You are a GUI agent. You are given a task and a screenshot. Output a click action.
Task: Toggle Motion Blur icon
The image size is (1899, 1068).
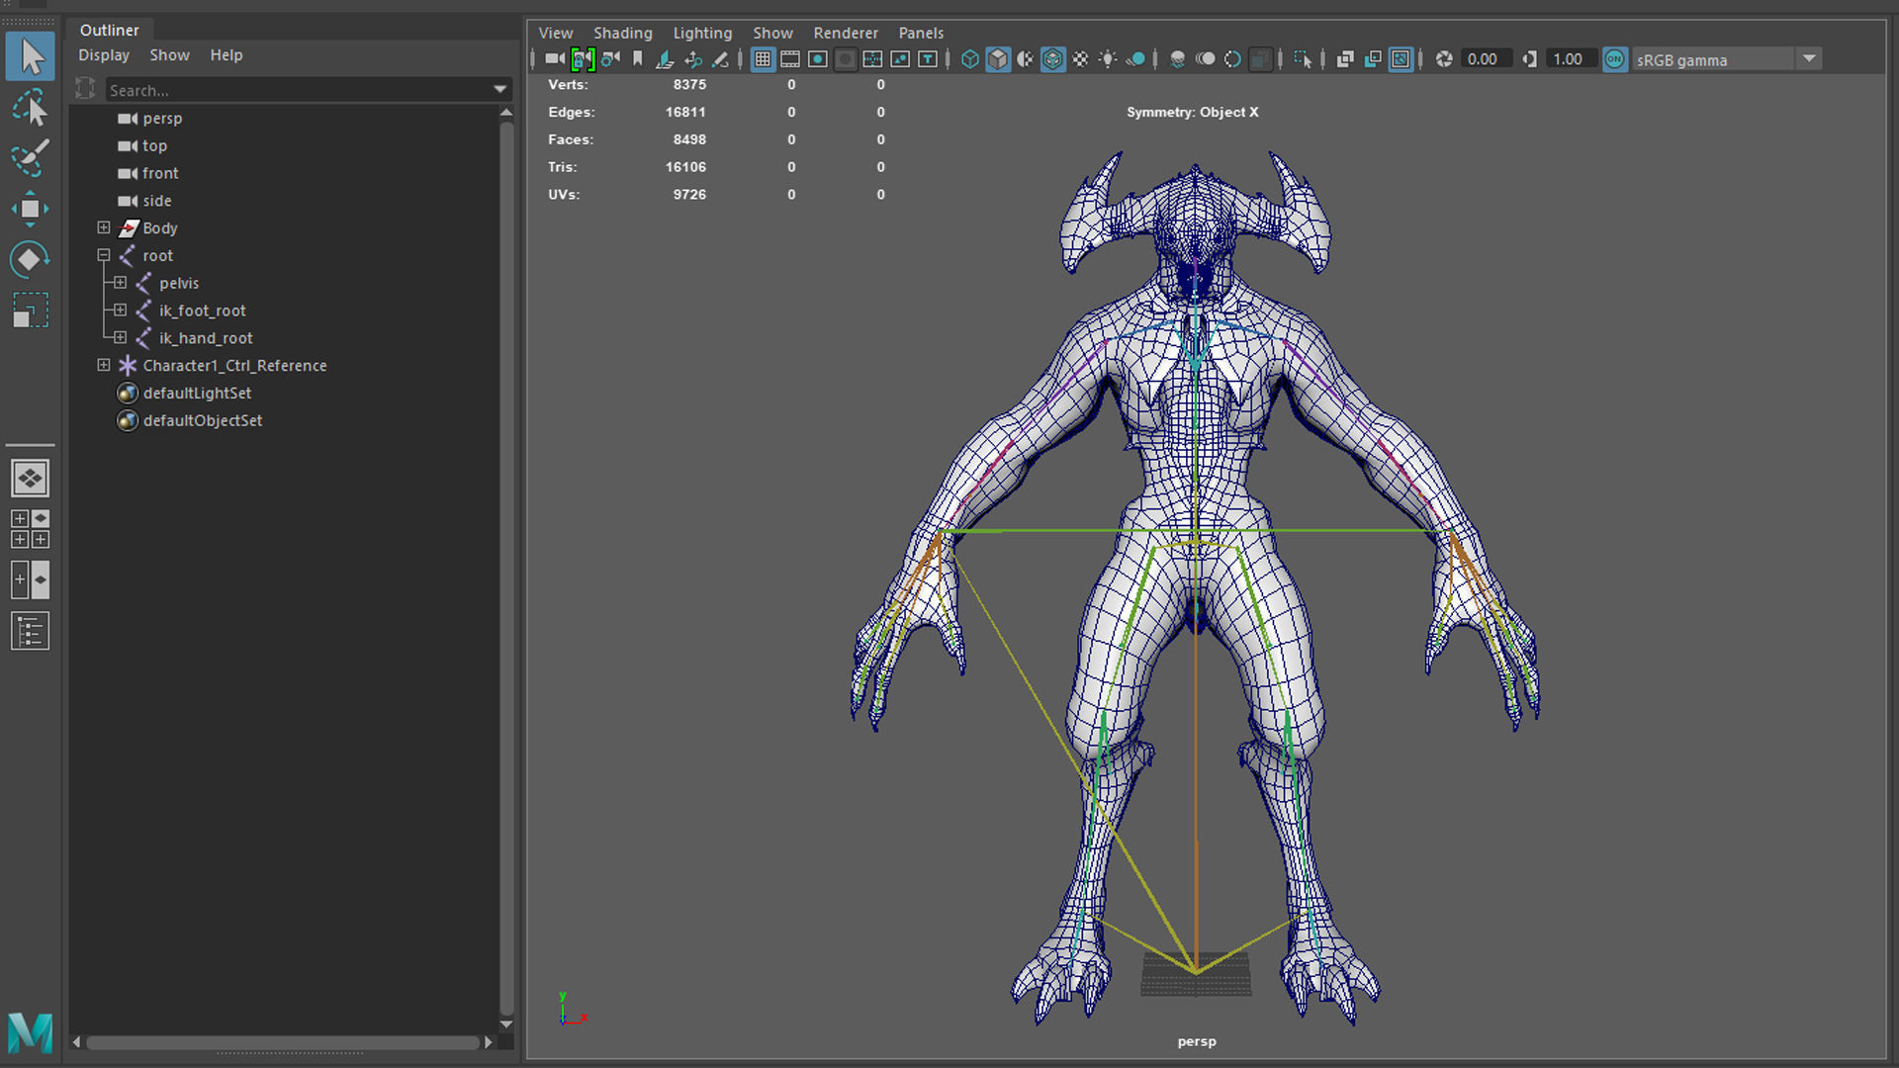tap(1206, 59)
